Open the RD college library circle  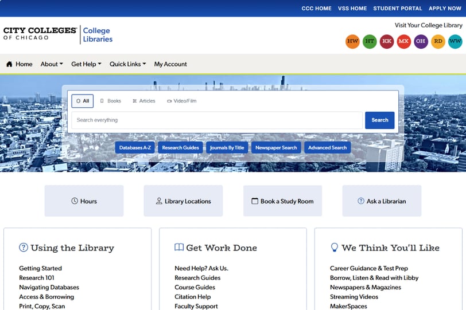(438, 41)
